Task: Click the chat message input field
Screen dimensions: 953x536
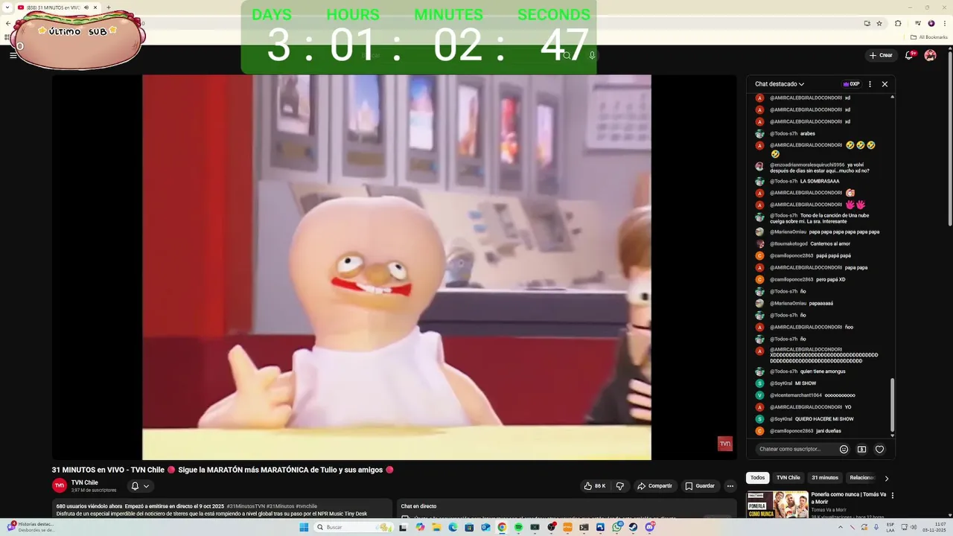Action: click(x=794, y=449)
